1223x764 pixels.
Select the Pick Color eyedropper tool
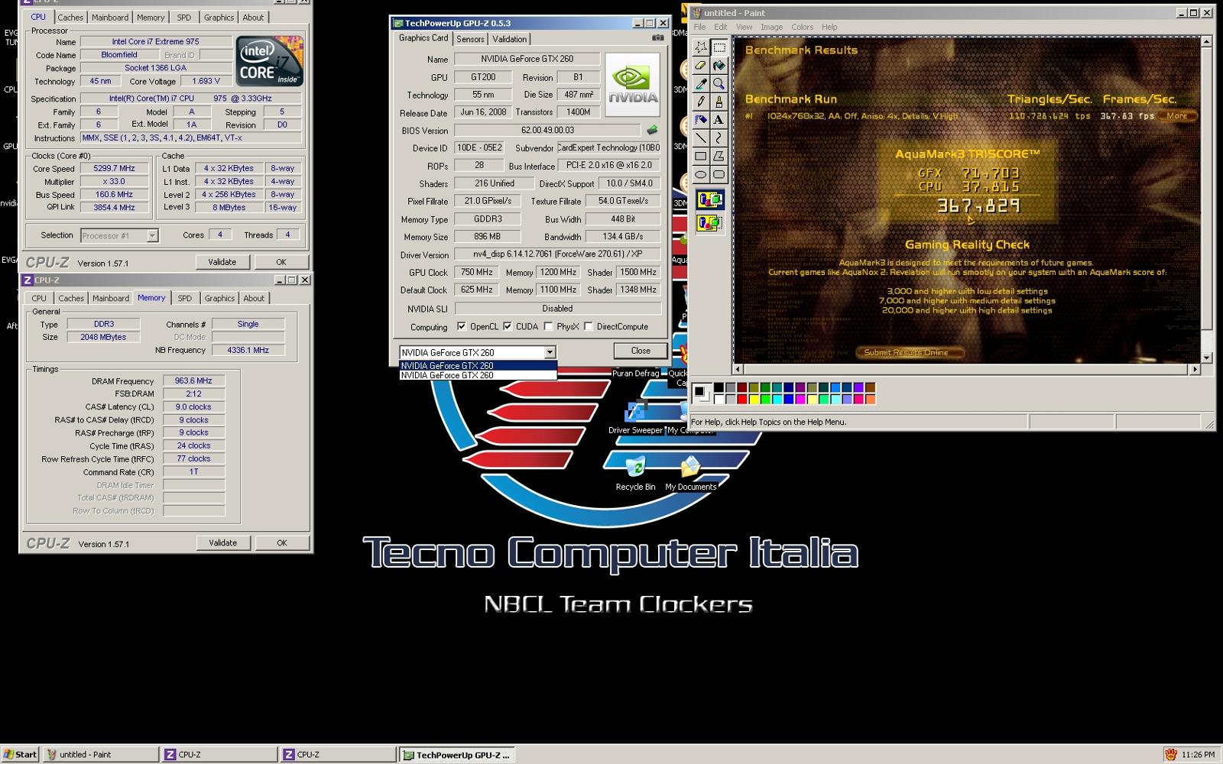click(700, 83)
